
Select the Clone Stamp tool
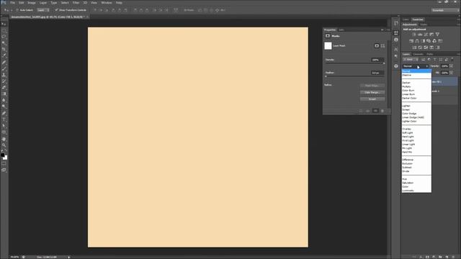(4, 75)
